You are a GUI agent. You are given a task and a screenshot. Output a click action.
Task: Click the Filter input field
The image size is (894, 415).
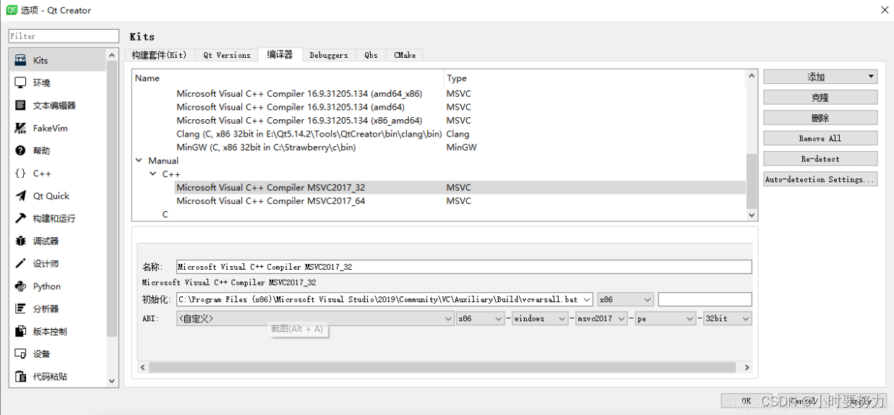point(64,36)
